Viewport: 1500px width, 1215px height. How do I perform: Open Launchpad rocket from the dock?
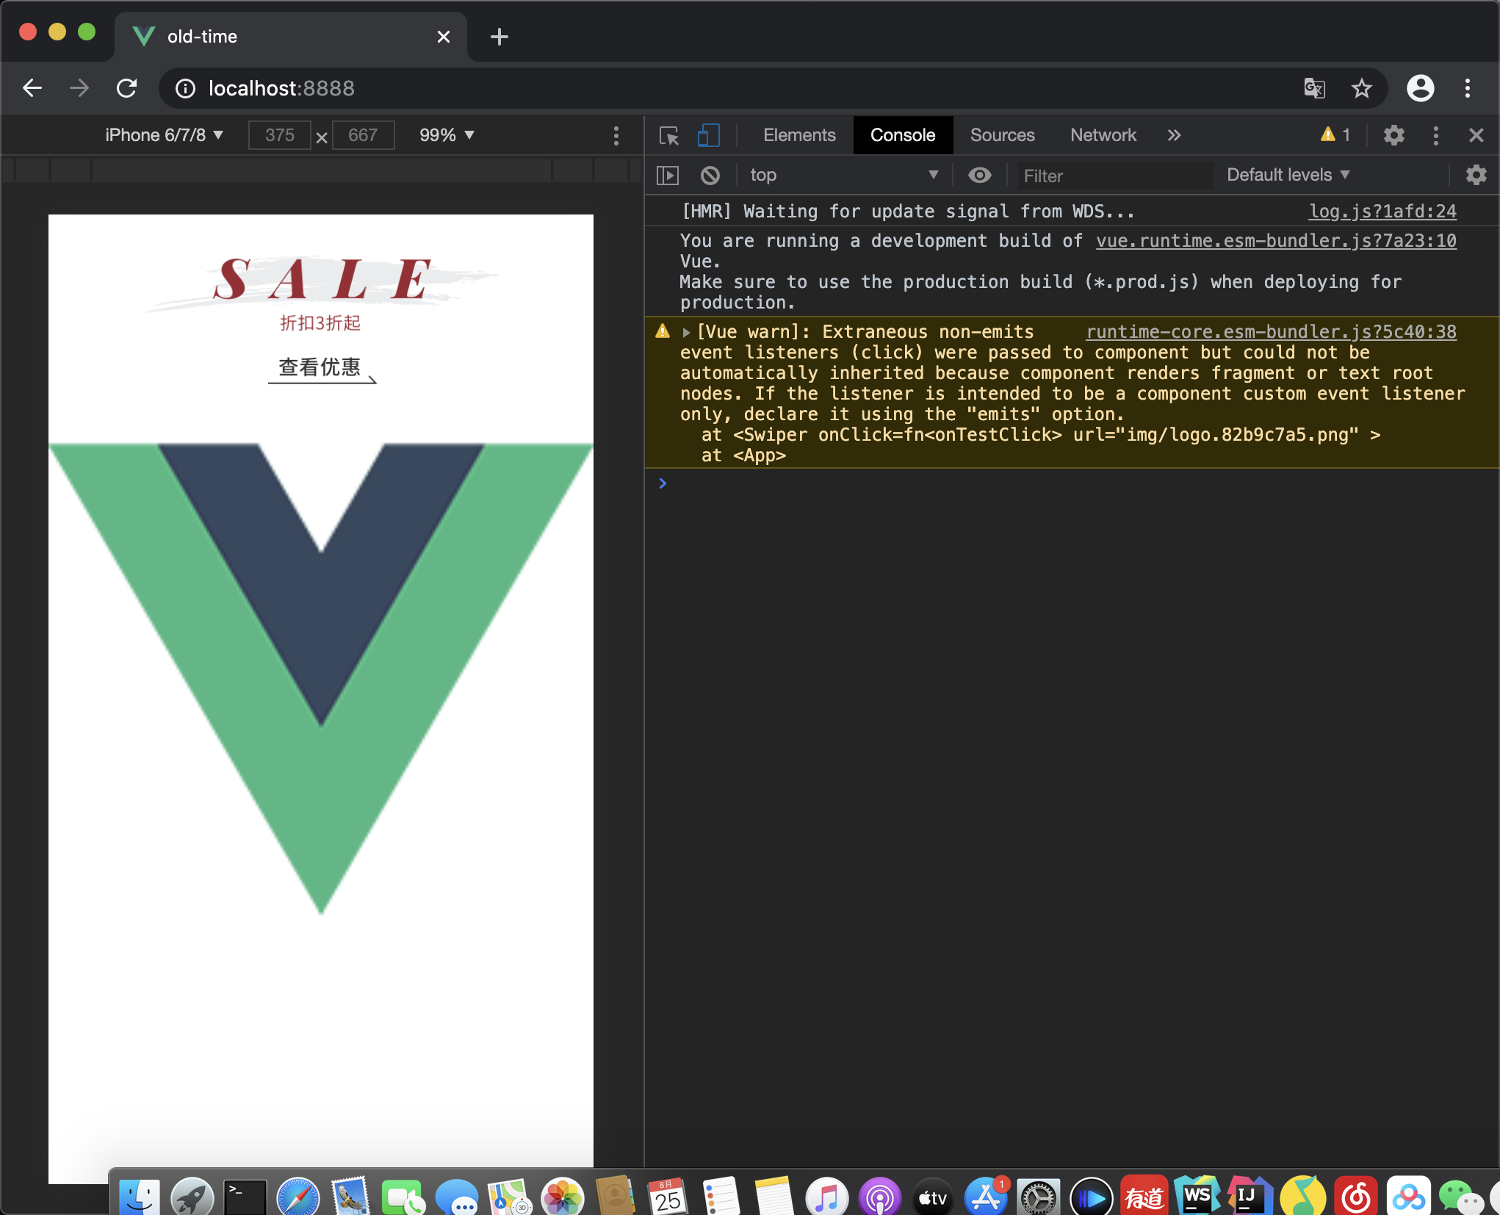point(192,1196)
